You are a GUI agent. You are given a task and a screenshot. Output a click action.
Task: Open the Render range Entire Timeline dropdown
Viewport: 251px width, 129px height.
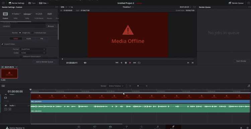116,86
